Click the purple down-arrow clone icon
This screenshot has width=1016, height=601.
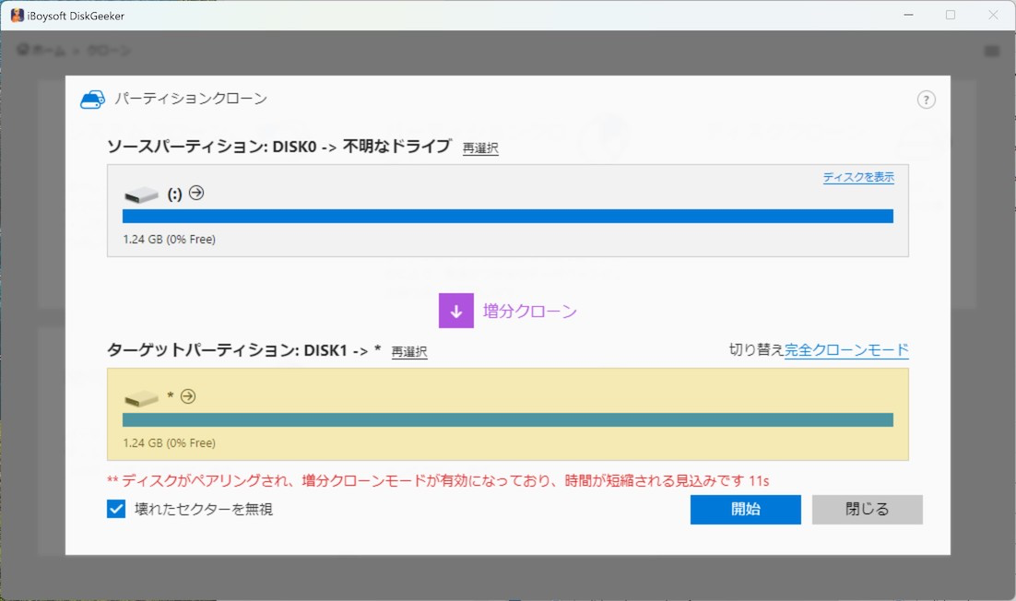(x=456, y=311)
